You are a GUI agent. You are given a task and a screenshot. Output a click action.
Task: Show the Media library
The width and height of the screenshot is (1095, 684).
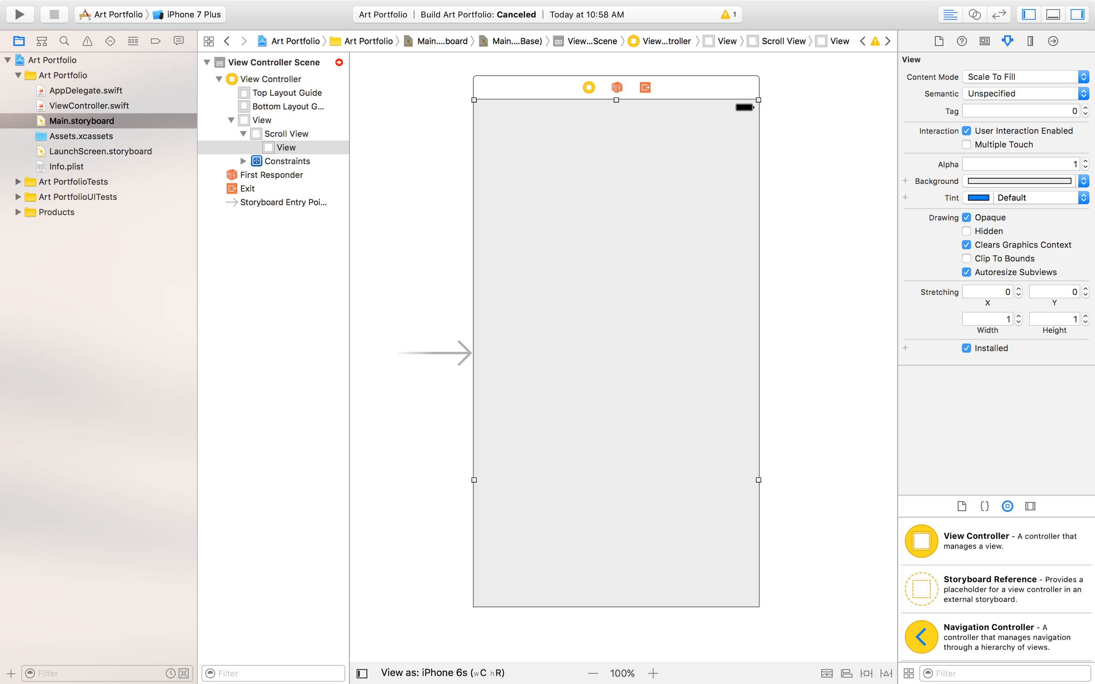[1030, 506]
